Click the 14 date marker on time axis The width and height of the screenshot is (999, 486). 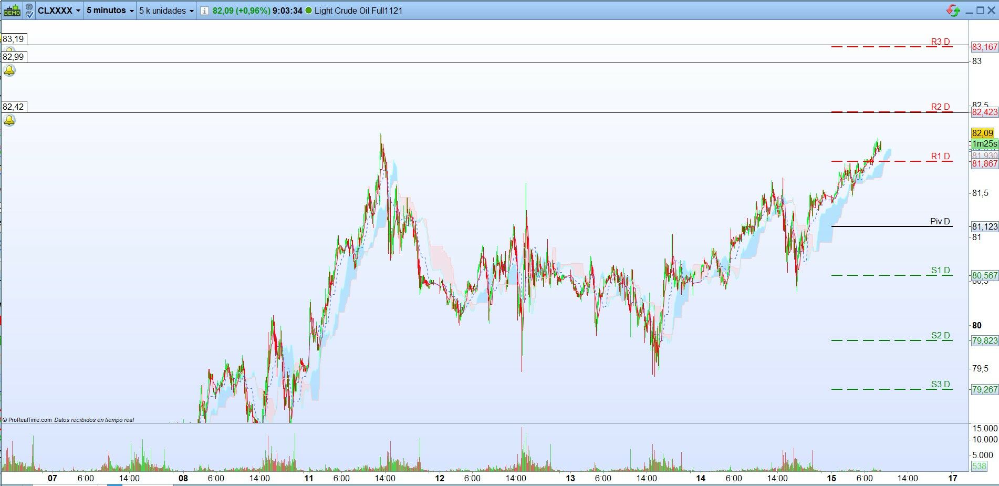(x=701, y=478)
